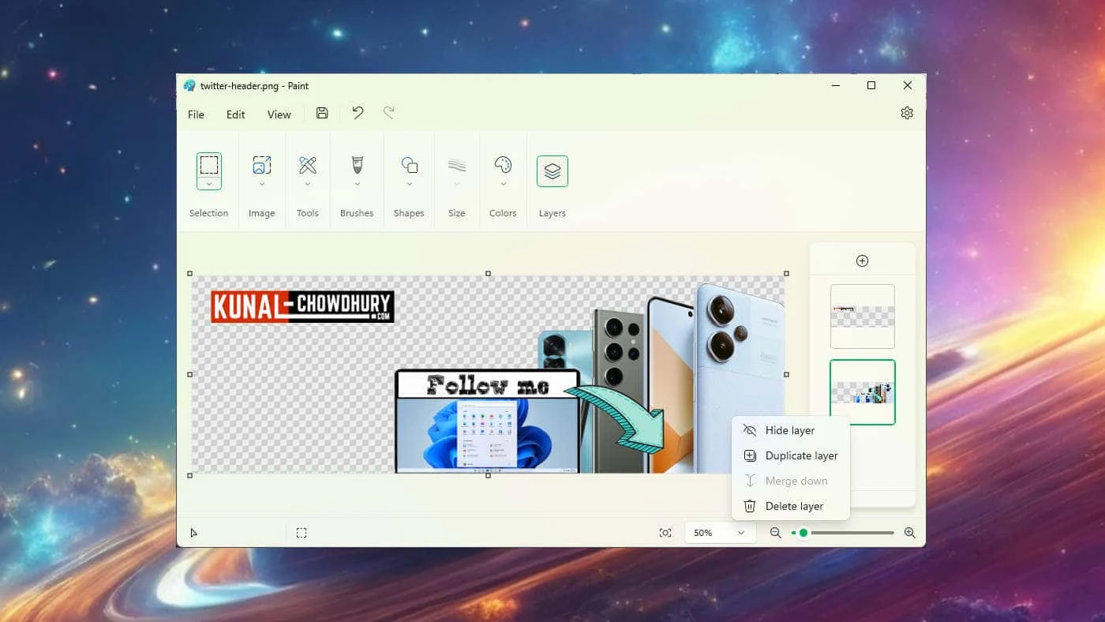Click the cursor position arrow icon in status bar
Viewport: 1105px width, 622px height.
[x=193, y=533]
